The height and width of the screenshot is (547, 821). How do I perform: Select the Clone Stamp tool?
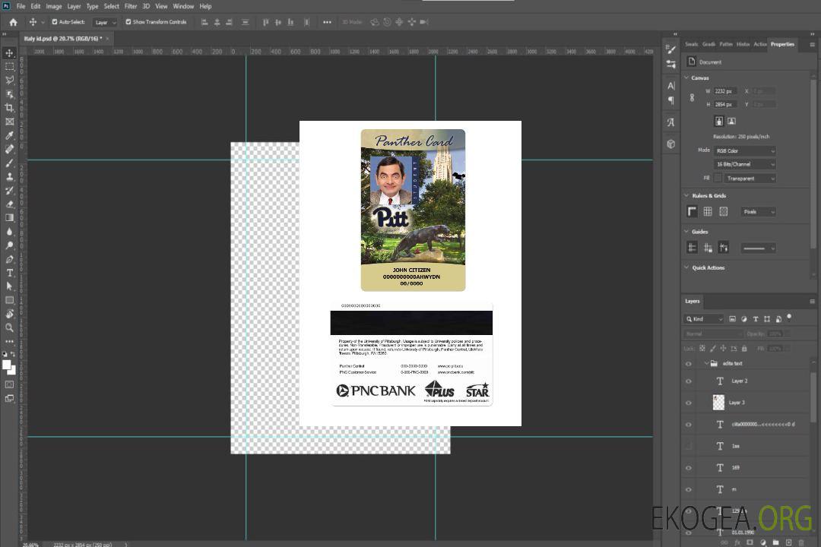[9, 177]
